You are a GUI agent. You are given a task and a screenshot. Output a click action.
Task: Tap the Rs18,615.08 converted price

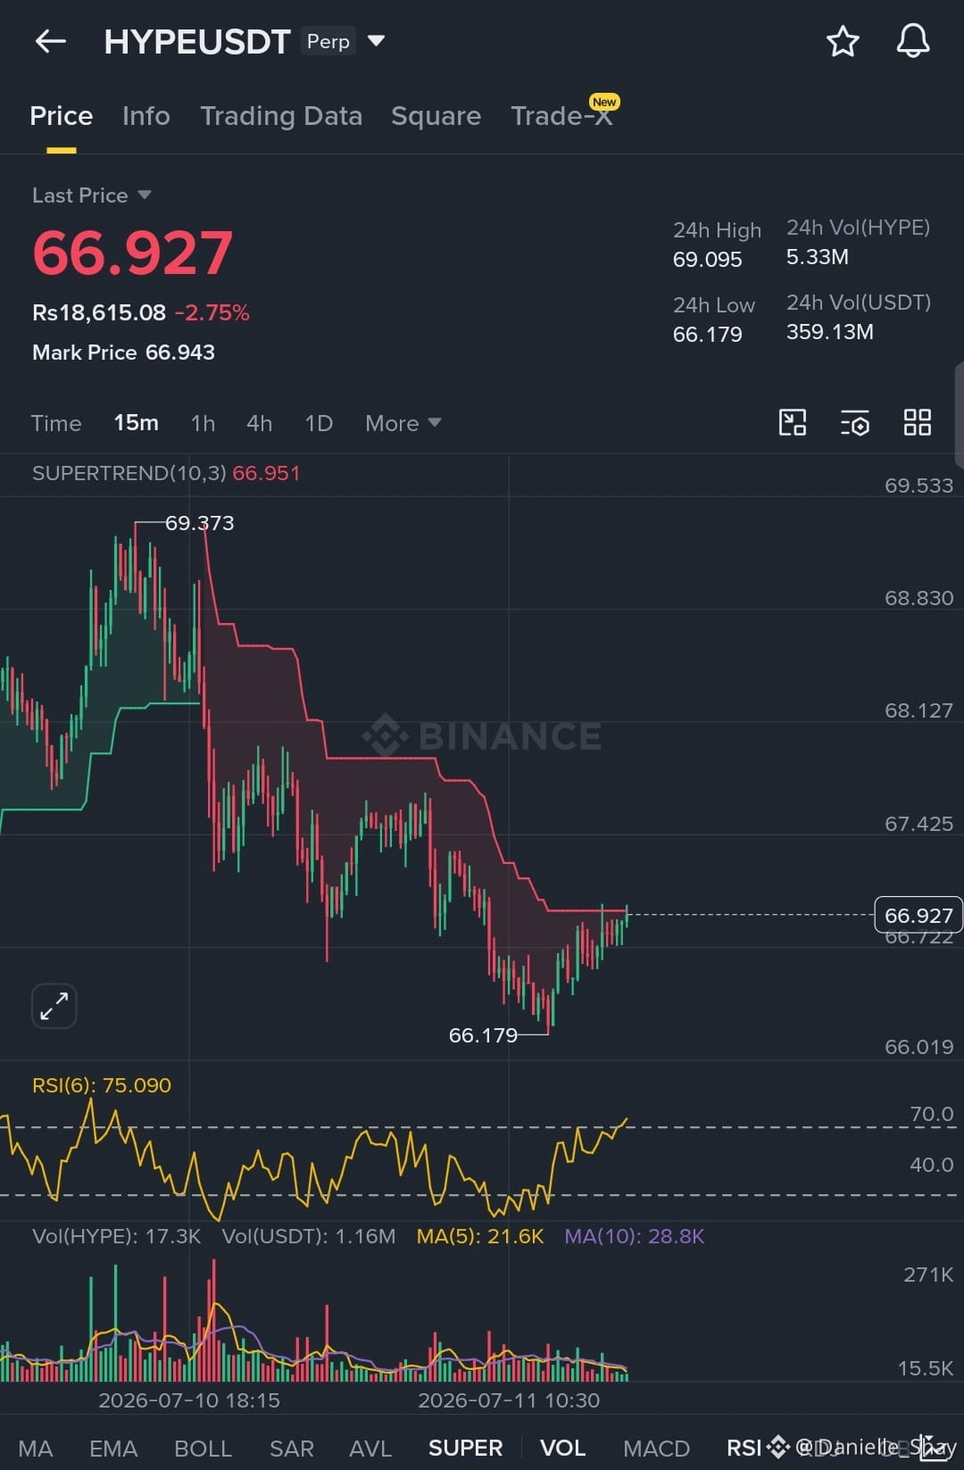(x=99, y=312)
